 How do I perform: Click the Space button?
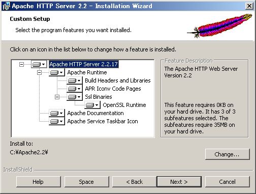click(x=86, y=182)
